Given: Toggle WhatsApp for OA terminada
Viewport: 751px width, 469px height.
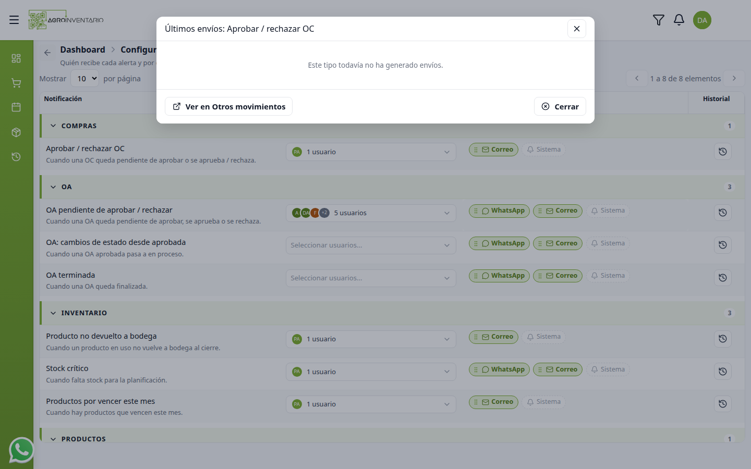Looking at the screenshot, I should tap(499, 276).
